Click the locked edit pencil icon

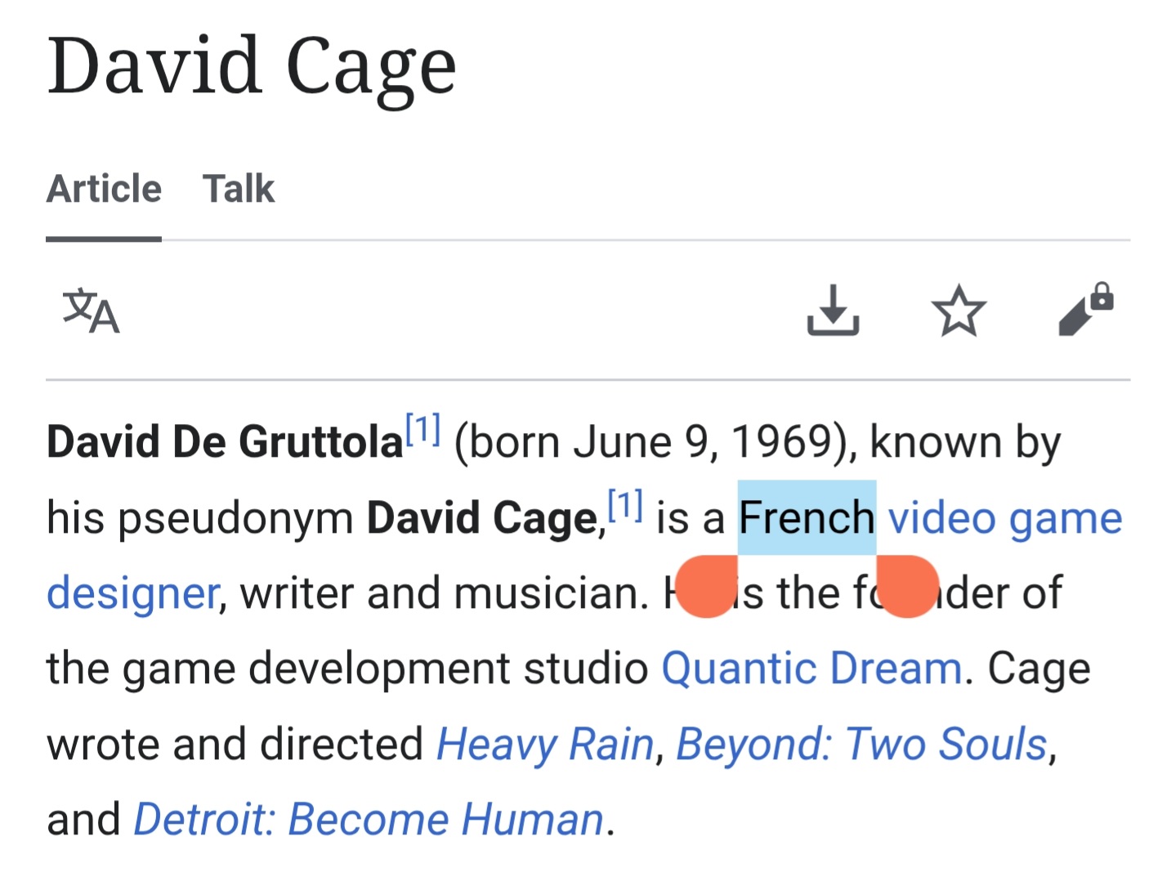point(1086,309)
